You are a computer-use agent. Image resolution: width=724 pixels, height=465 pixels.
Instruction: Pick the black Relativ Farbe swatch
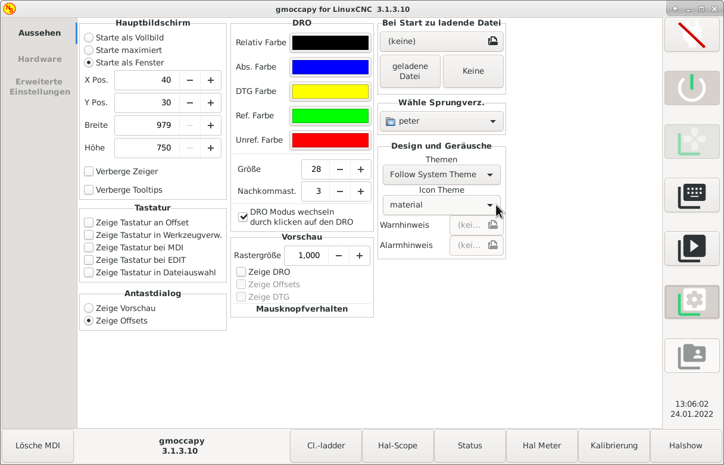(330, 43)
